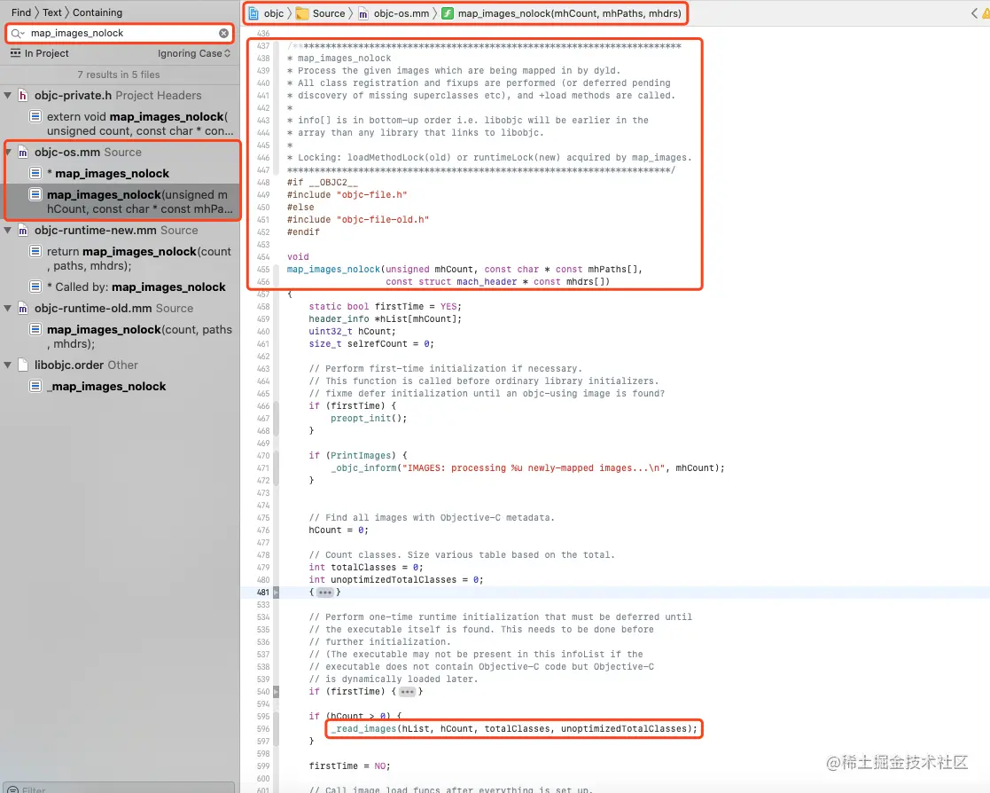Click preopt_init() call on line 467

click(369, 419)
